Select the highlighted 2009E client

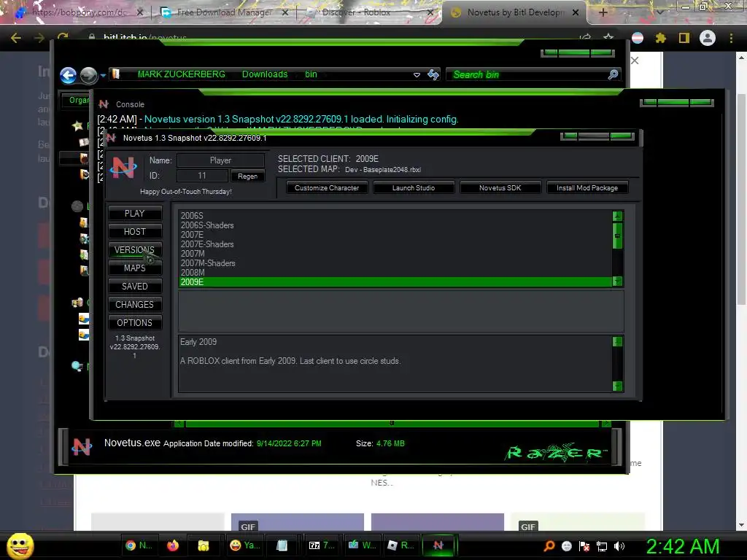point(395,282)
